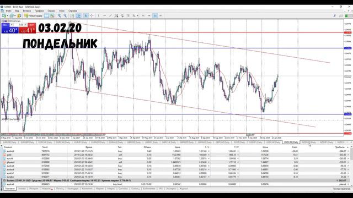Open the Графики menu

point(39,11)
